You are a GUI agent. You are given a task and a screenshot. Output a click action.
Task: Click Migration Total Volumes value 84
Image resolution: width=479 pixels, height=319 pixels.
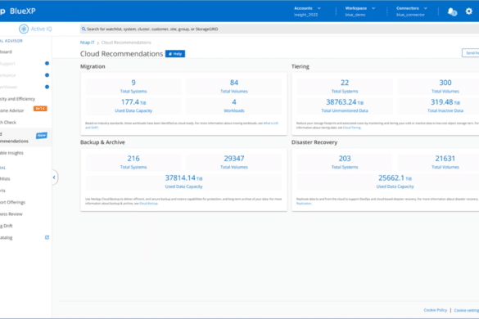click(x=234, y=83)
